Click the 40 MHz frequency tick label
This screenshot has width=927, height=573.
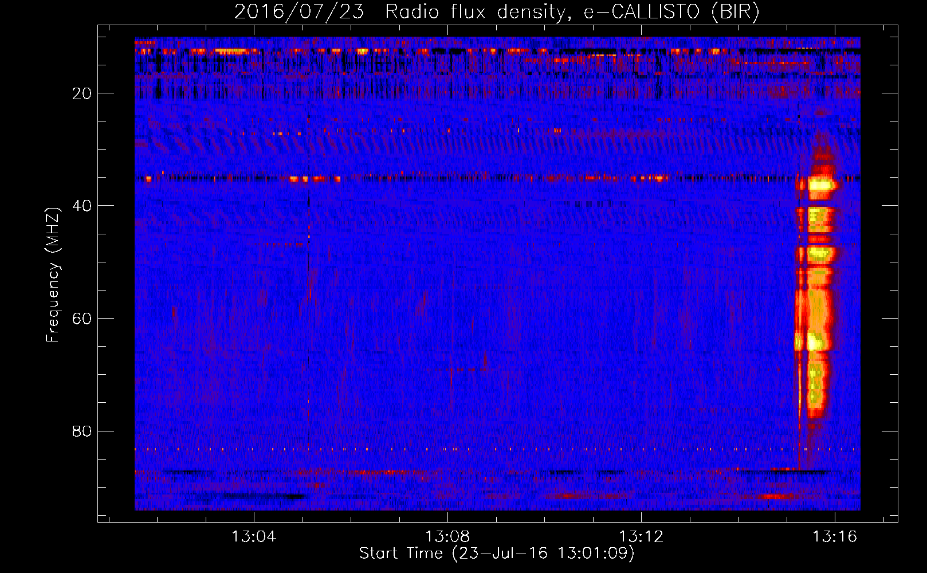[82, 206]
